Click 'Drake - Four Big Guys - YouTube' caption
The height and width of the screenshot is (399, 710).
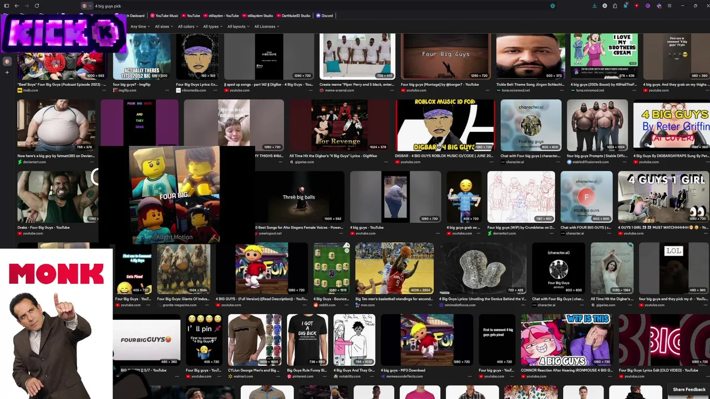tap(43, 227)
